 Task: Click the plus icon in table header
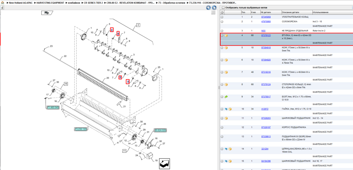point(222,12)
